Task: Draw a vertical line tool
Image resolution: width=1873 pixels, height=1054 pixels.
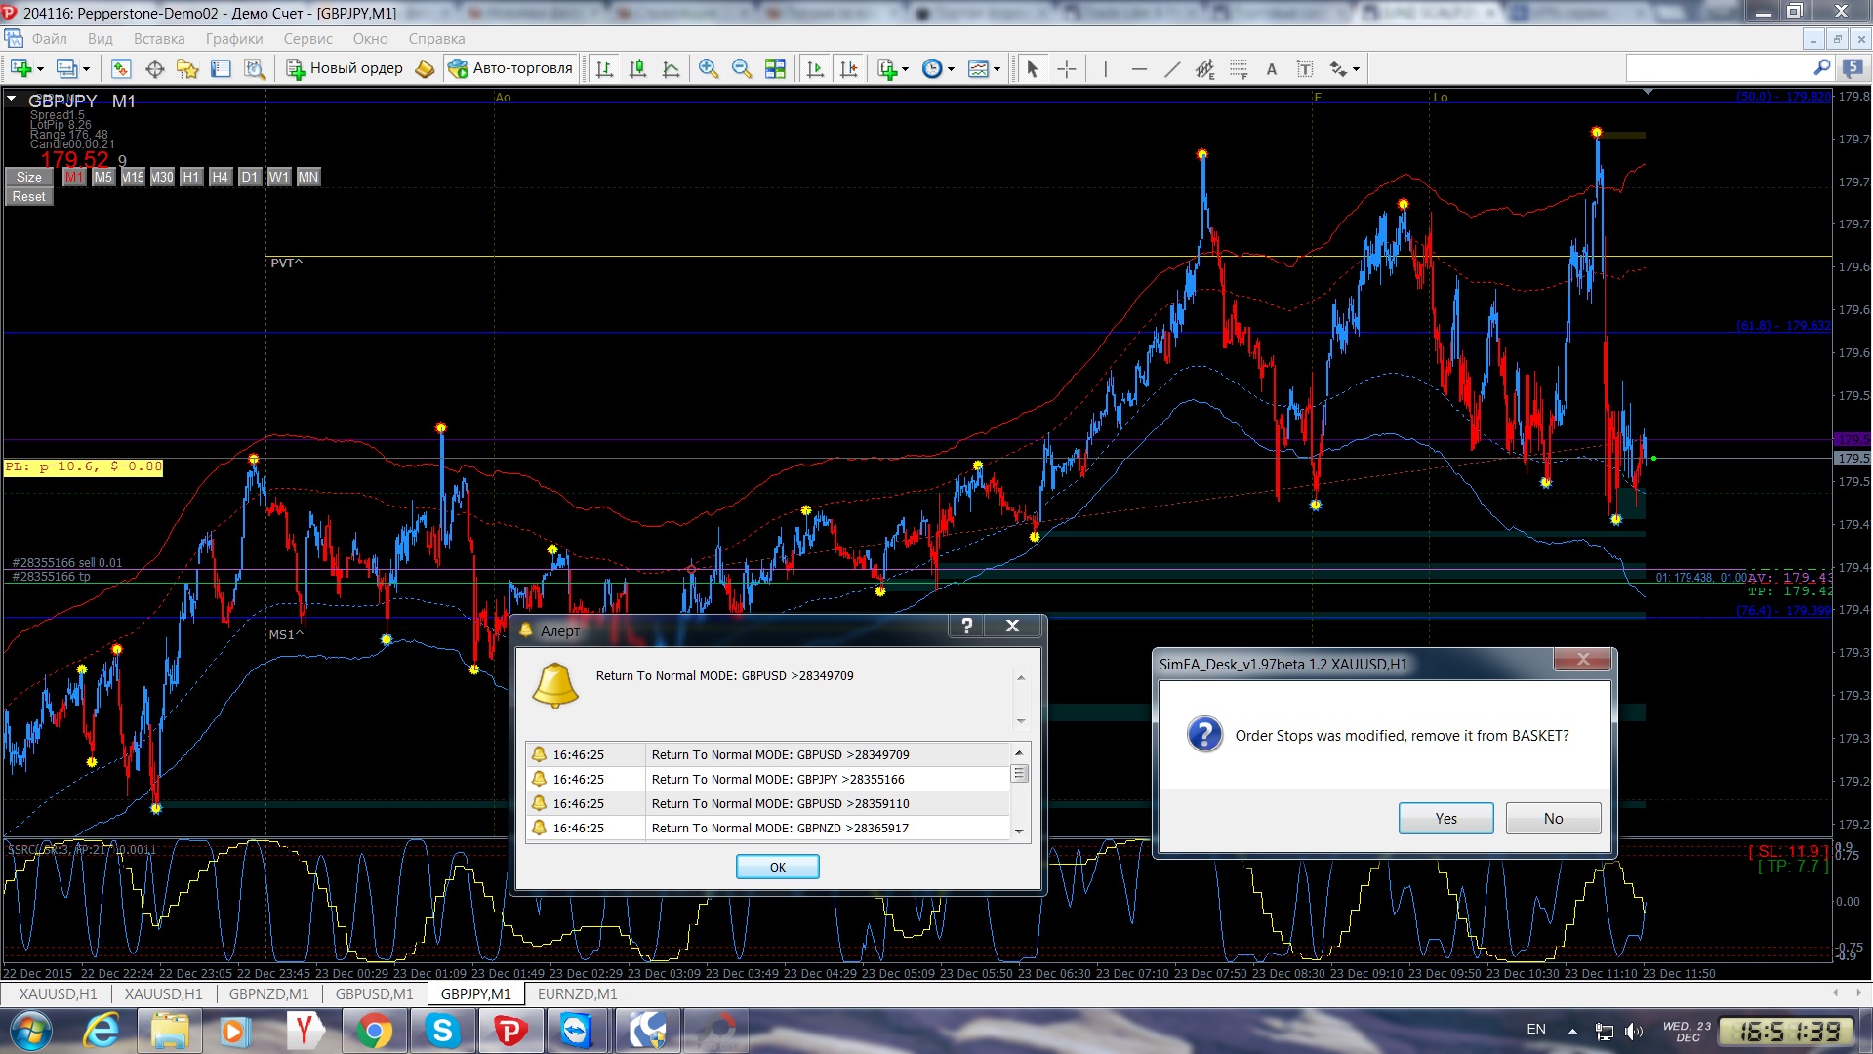Action: click(1105, 68)
